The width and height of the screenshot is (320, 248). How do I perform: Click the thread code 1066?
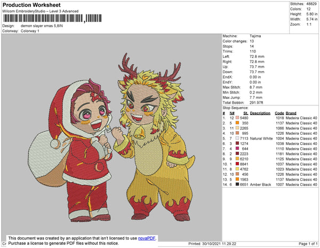click(280, 128)
